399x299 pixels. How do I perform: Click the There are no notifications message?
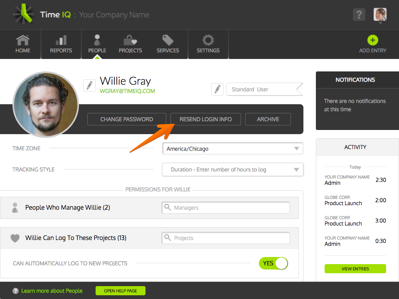coord(355,105)
